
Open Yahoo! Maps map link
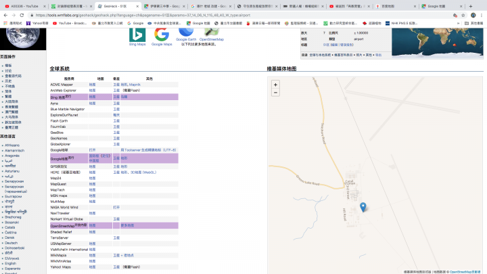[92, 267]
